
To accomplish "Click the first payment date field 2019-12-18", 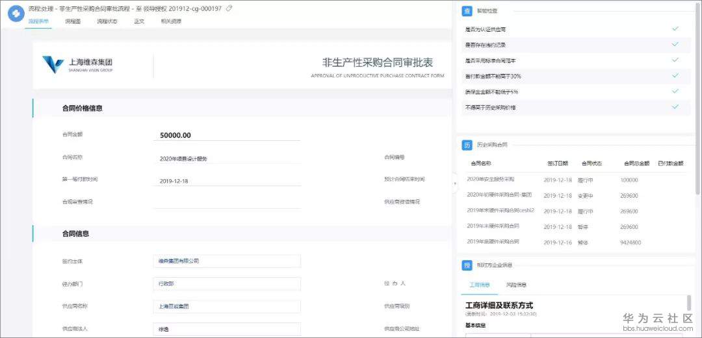I will pyautogui.click(x=227, y=181).
